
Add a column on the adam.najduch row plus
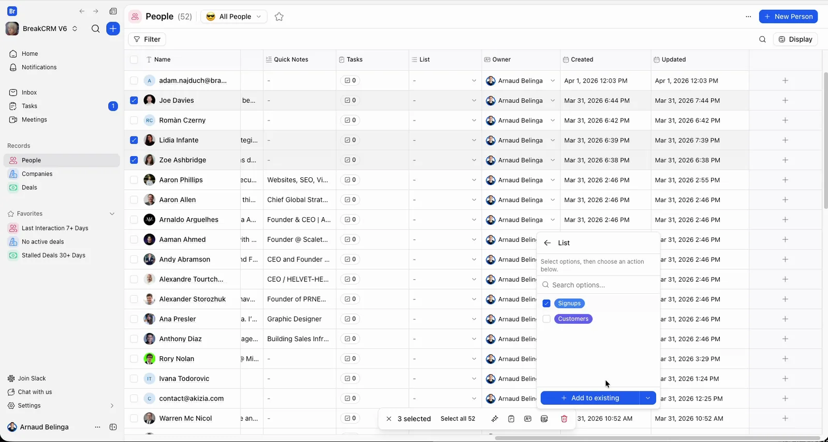(x=785, y=81)
